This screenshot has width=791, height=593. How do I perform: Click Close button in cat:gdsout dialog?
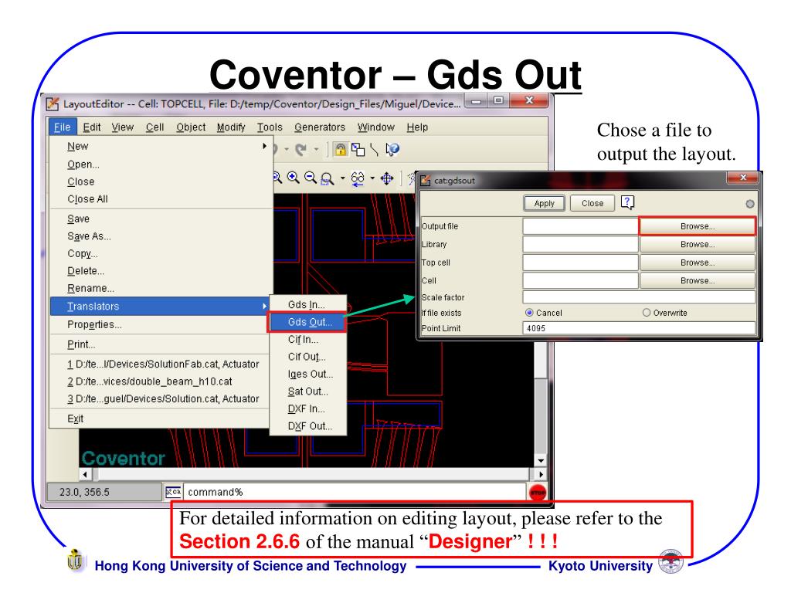[592, 203]
